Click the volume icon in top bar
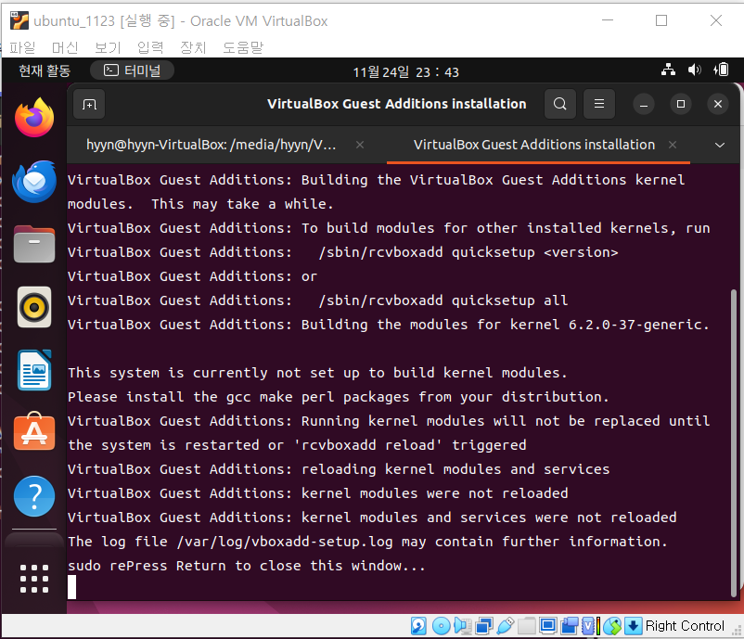 (x=695, y=70)
